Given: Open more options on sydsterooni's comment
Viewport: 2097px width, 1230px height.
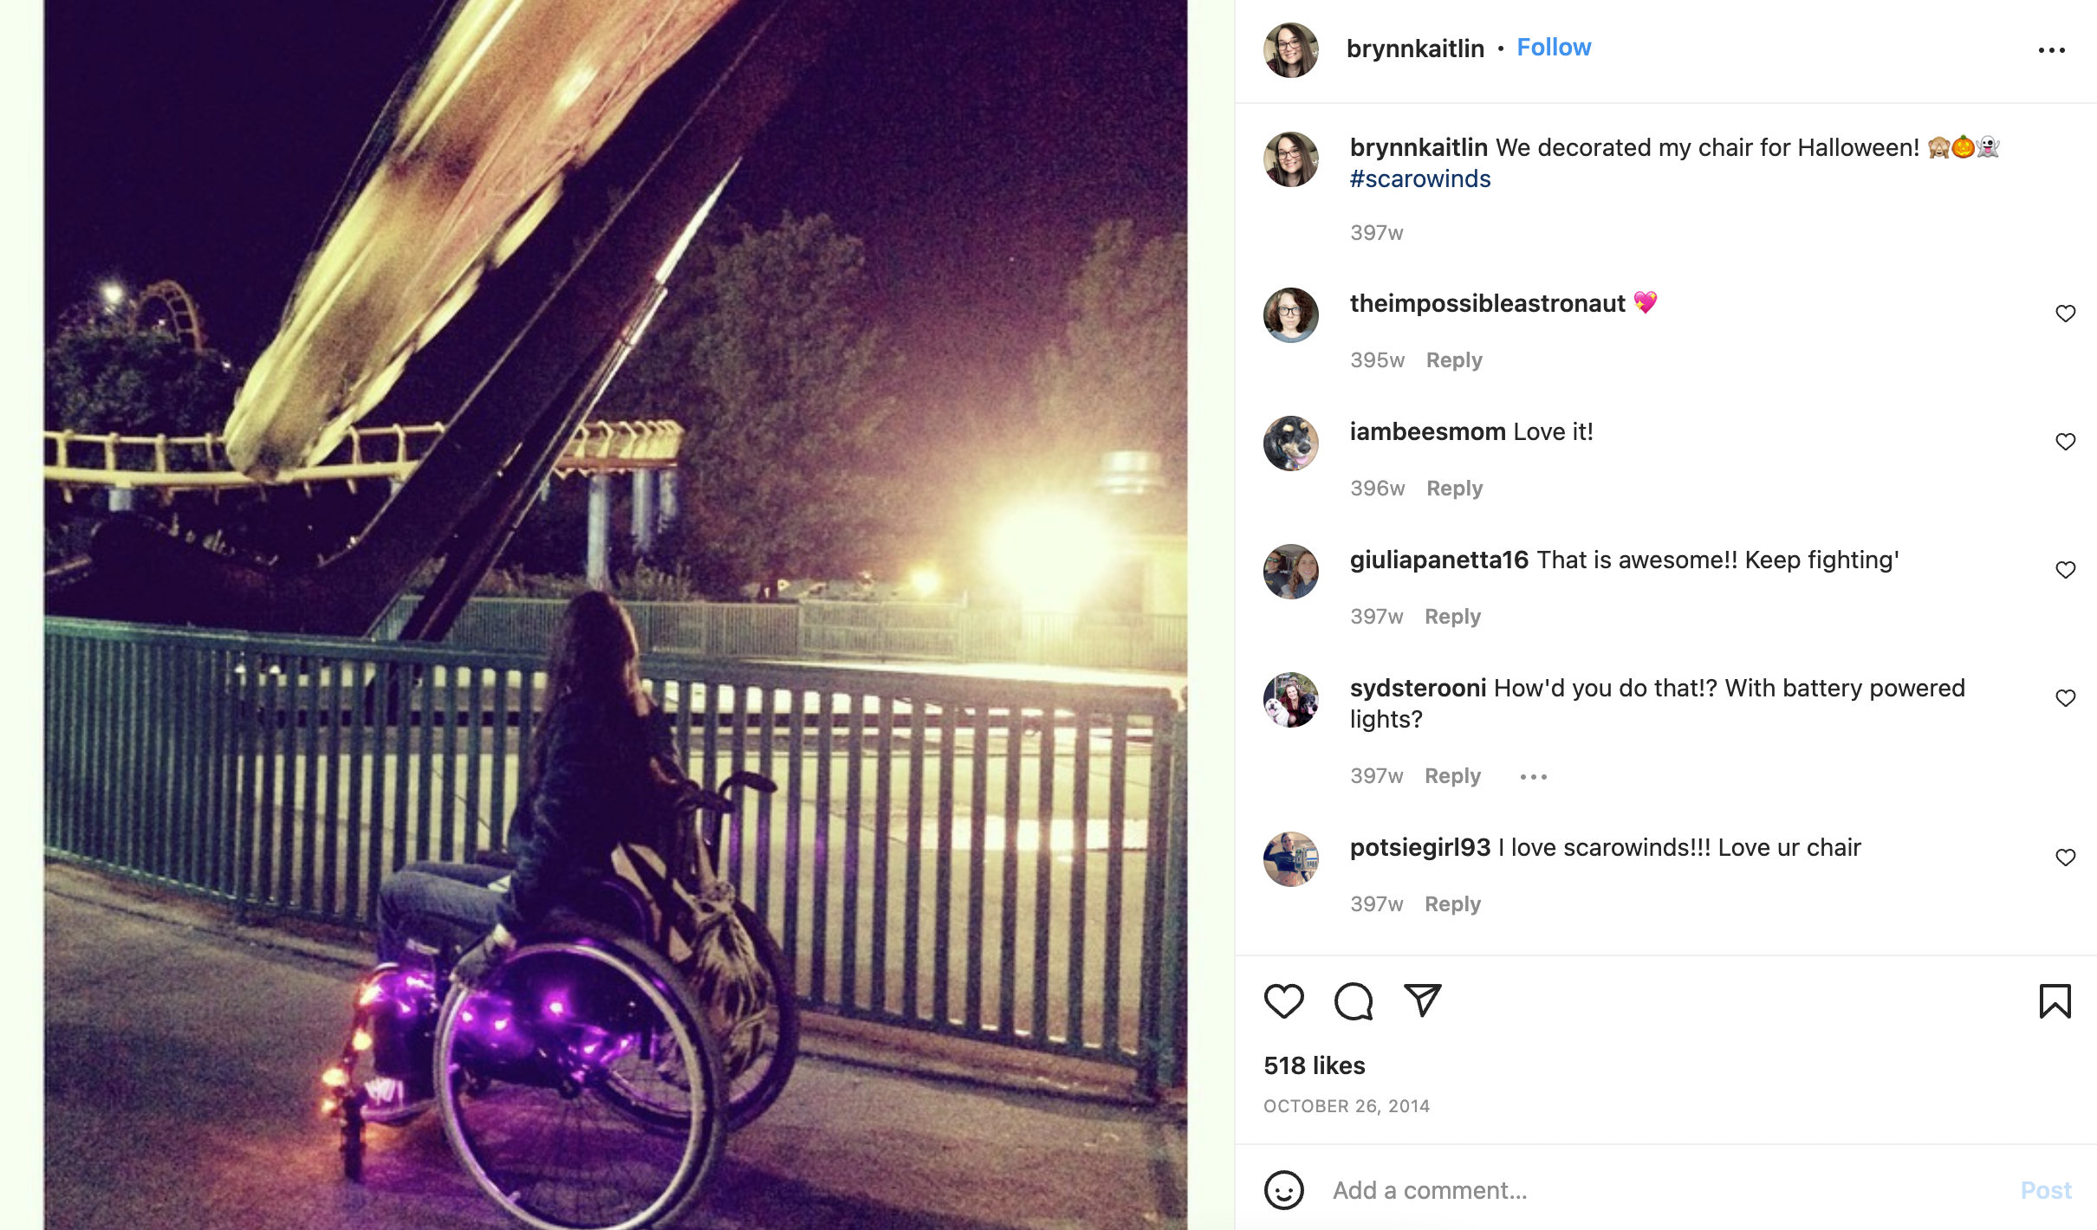Looking at the screenshot, I should click(x=1533, y=777).
